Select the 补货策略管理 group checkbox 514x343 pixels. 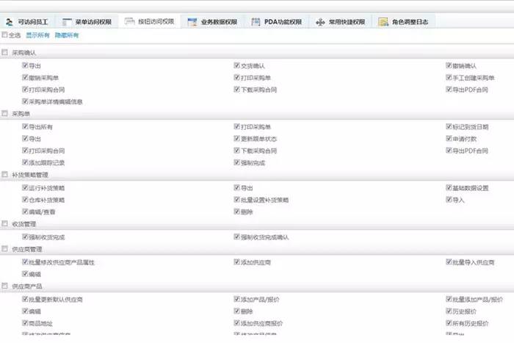(5, 176)
